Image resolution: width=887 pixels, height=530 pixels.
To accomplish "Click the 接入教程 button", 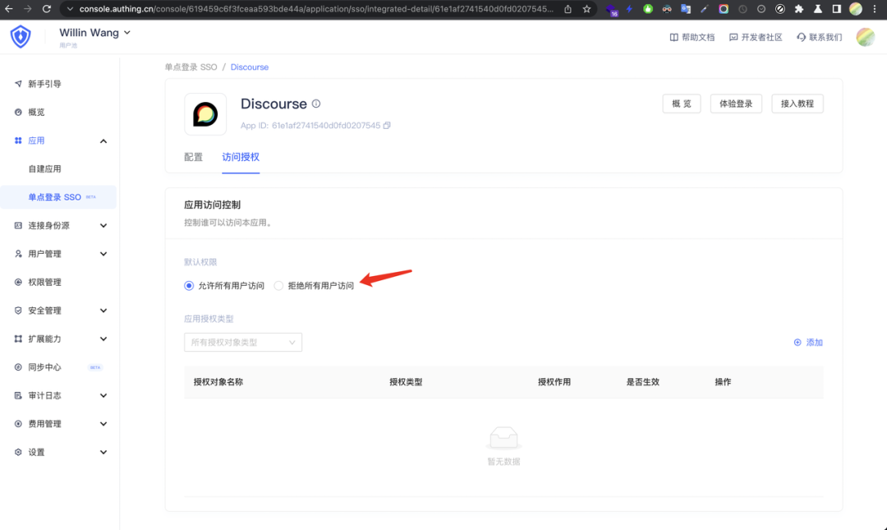I will 797,104.
